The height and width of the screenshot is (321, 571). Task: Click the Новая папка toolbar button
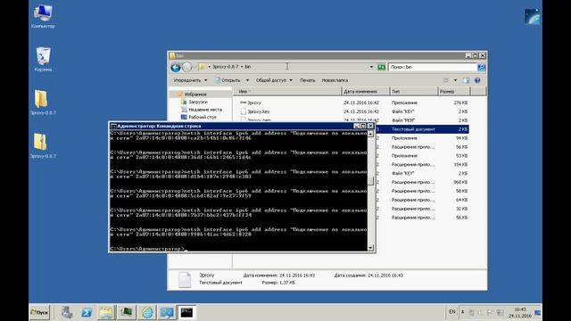335,80
